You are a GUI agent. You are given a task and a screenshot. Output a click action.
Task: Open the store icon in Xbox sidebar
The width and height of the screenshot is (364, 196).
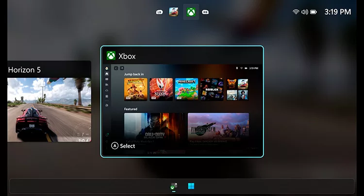[107, 96]
